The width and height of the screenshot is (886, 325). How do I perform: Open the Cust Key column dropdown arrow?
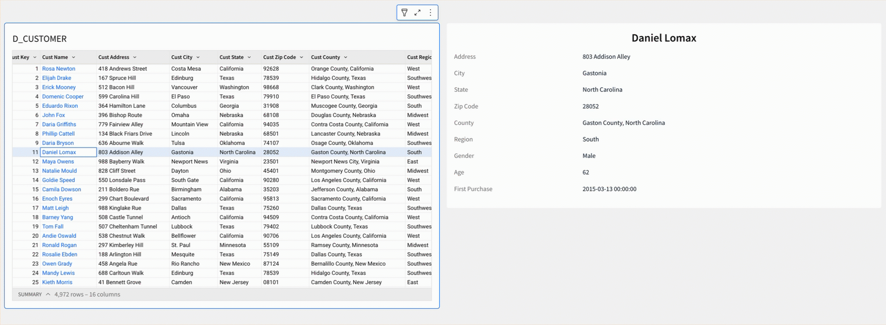[34, 58]
